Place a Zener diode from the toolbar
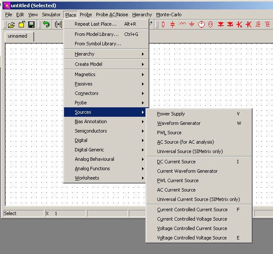 pyautogui.click(x=230, y=24)
